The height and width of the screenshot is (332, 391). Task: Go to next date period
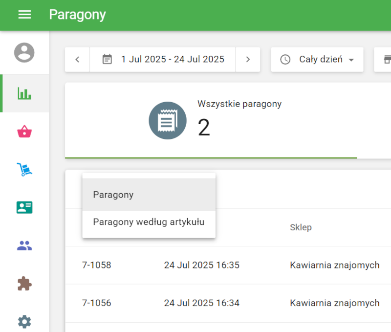(248, 59)
